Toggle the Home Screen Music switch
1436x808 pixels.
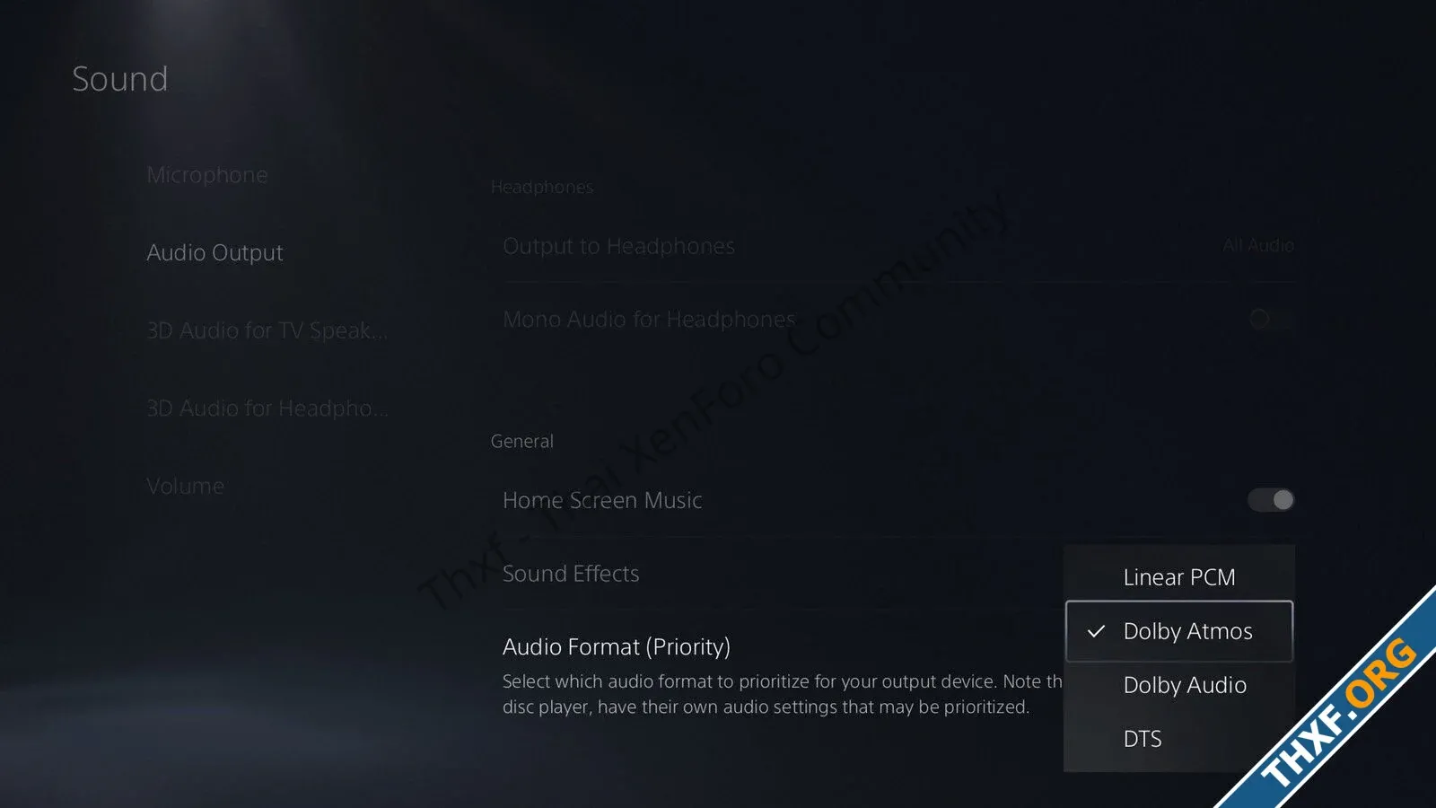(1271, 500)
